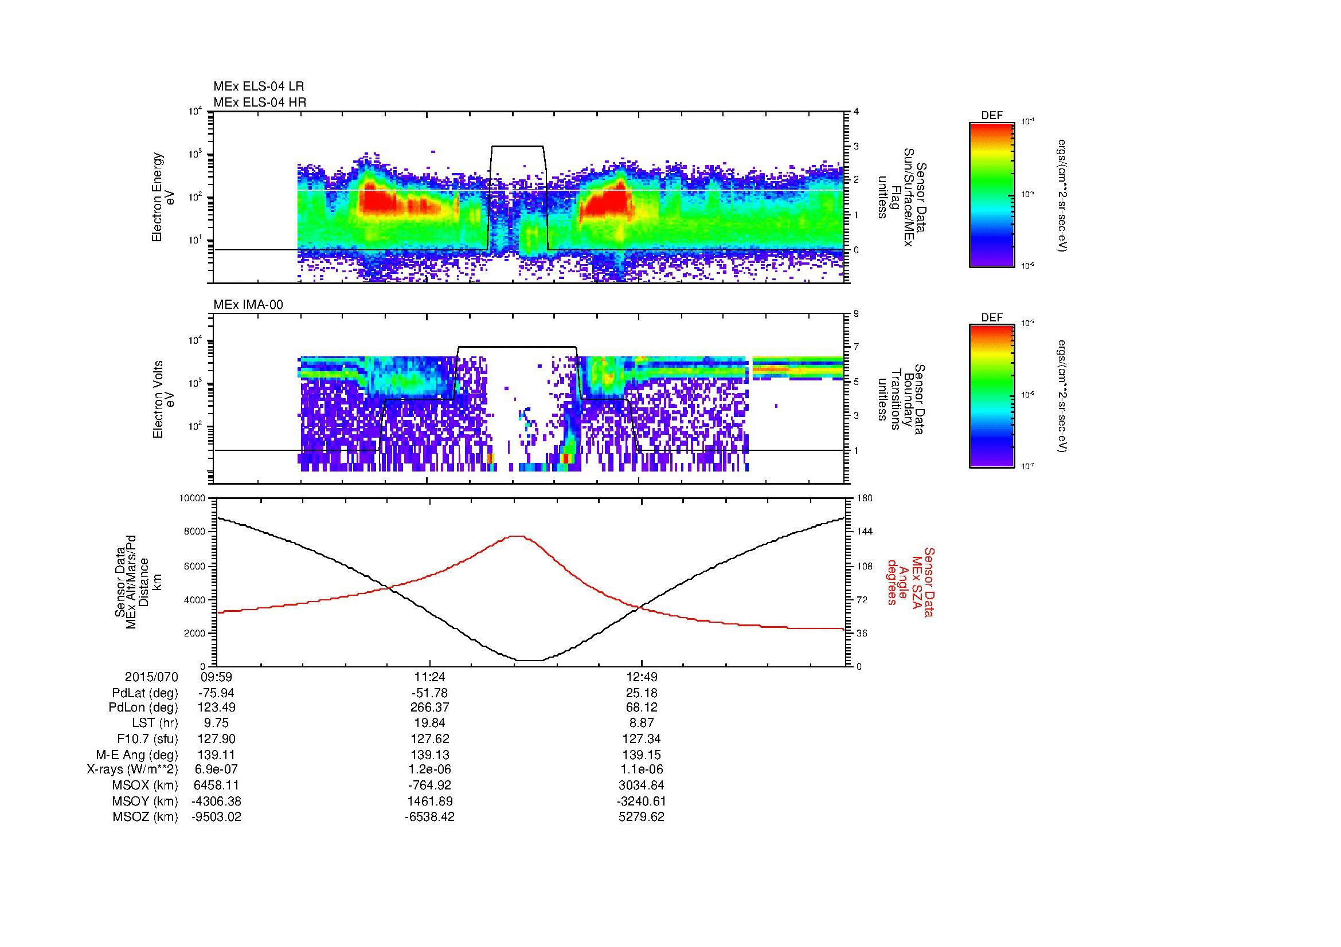Viewport: 1341px width, 947px height.
Task: Click the 'MEx ELS-04 LR' plot title
Action: click(x=258, y=87)
